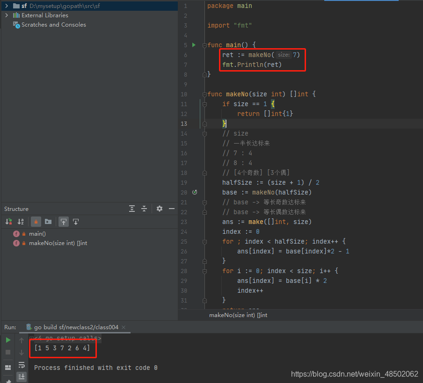The image size is (423, 383).
Task: Click the Stop square in the Run panel
Action: [8, 352]
